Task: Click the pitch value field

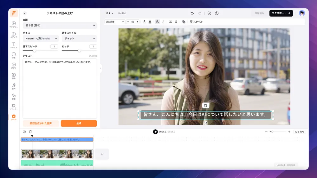Action: (93, 46)
